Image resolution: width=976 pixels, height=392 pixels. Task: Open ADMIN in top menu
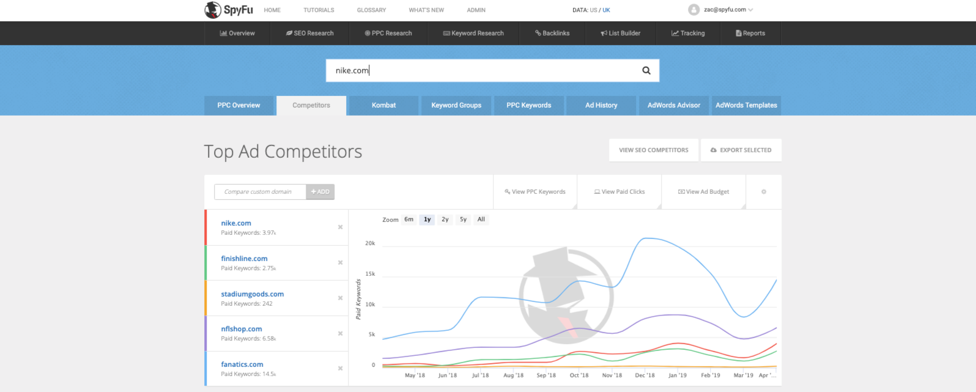(x=476, y=10)
